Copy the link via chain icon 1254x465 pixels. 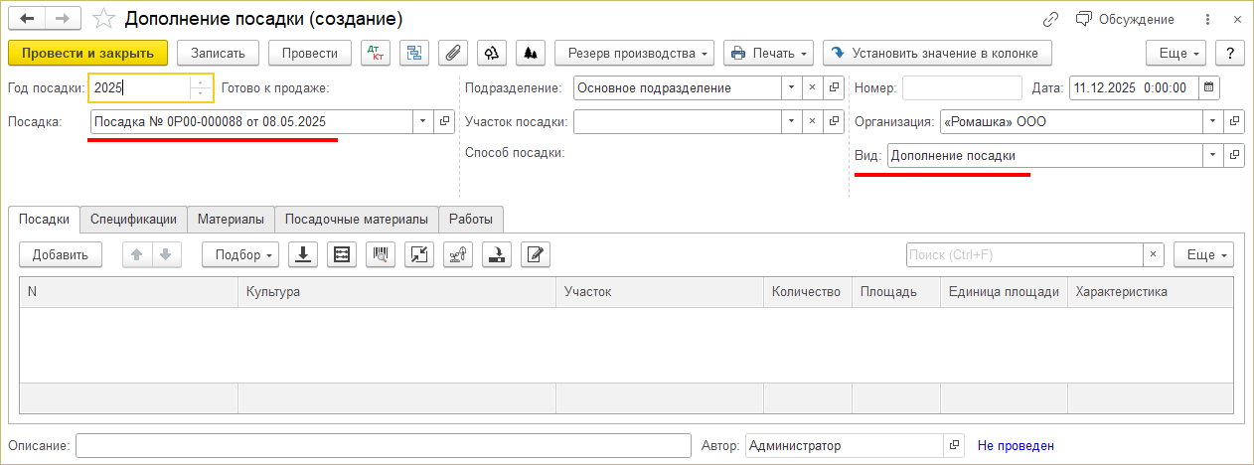click(x=1050, y=19)
